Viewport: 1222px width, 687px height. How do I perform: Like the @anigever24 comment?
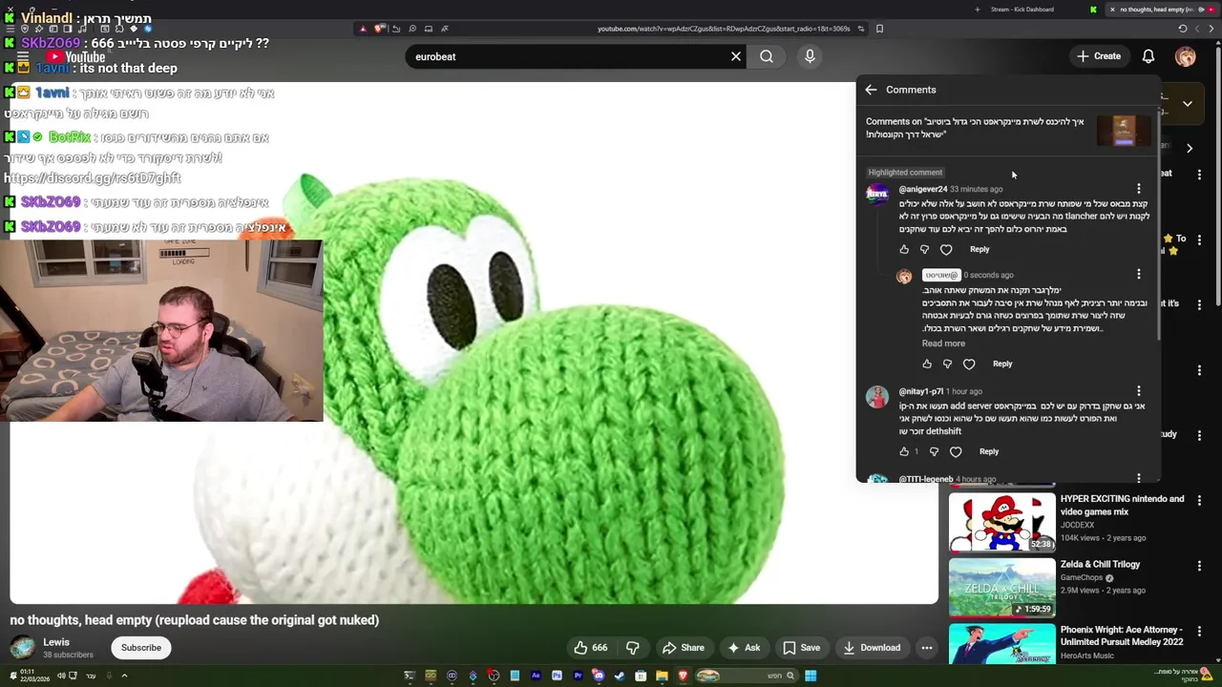point(904,249)
